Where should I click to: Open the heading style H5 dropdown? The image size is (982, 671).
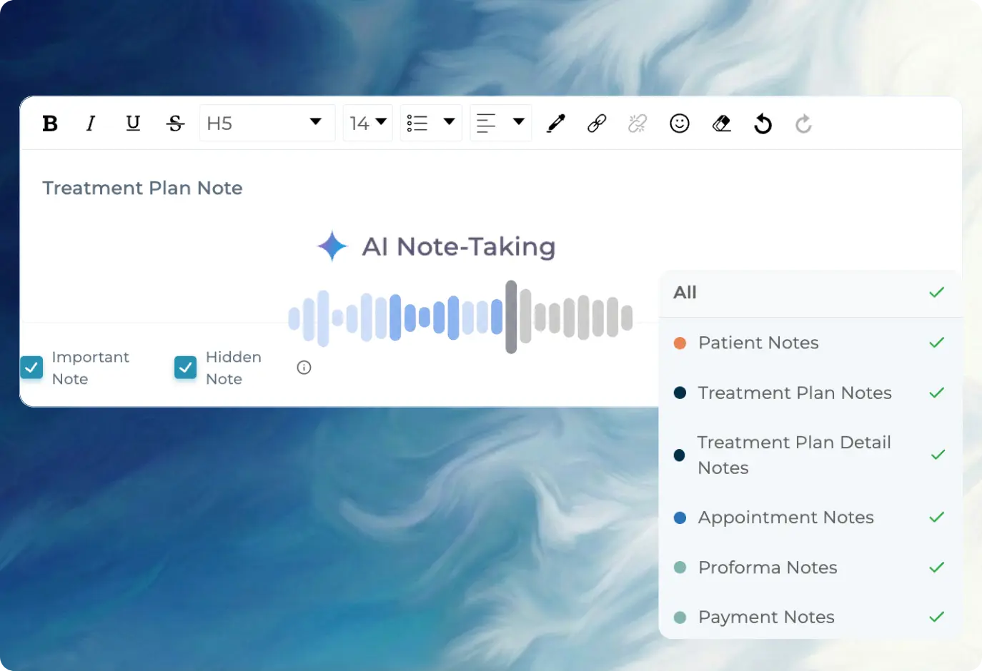(267, 123)
